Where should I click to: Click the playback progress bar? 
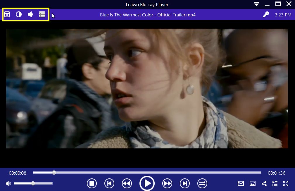[x=147, y=173]
